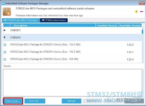Click the From Url button
Screen dimensions: 146x106
point(35,101)
